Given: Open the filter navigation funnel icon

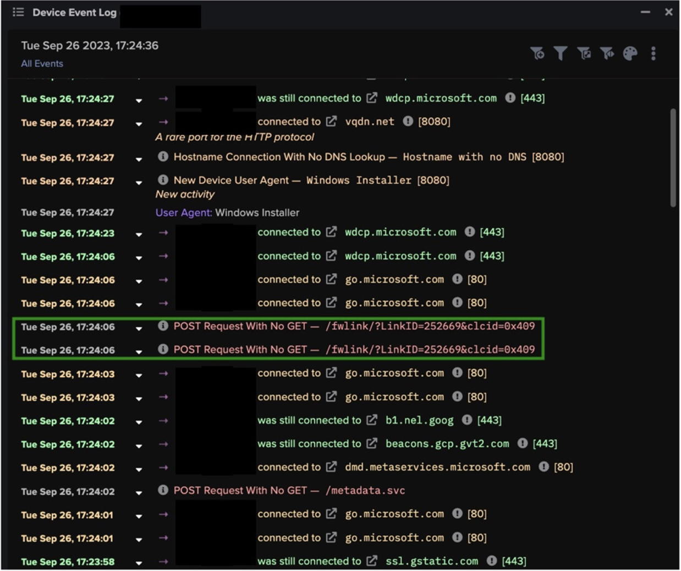Looking at the screenshot, I should click(x=607, y=53).
